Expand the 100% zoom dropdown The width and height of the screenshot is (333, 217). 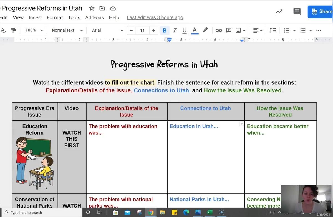[x=34, y=30]
